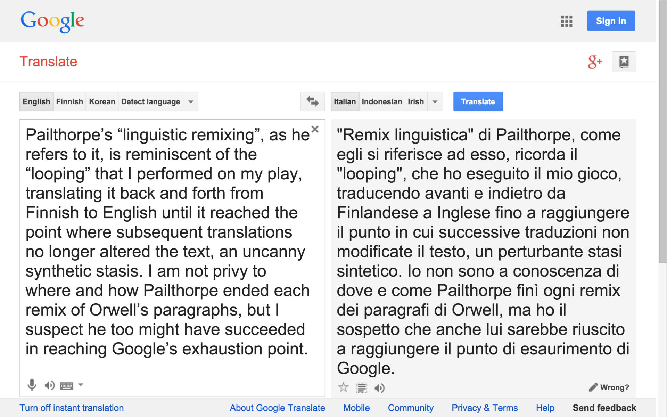This screenshot has height=417, width=667.
Task: Click the Google+ share icon
Action: coord(594,62)
